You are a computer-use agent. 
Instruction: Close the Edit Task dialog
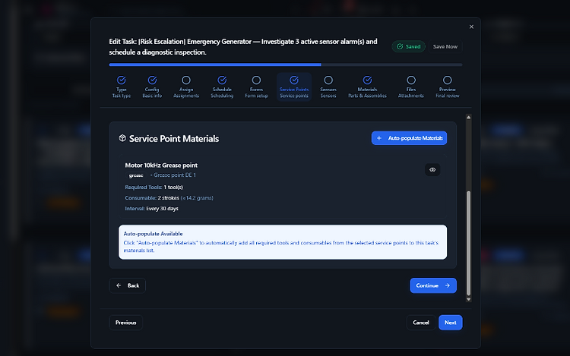(x=471, y=27)
